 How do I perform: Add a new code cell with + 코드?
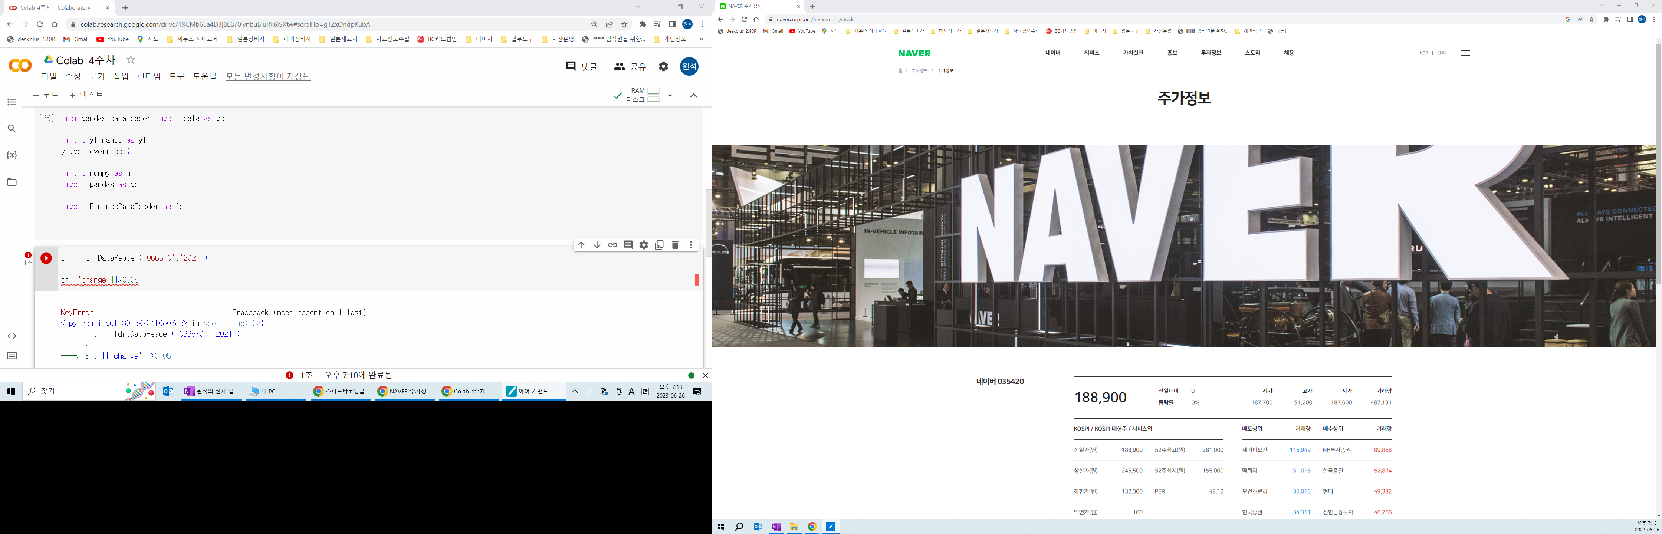coord(46,95)
